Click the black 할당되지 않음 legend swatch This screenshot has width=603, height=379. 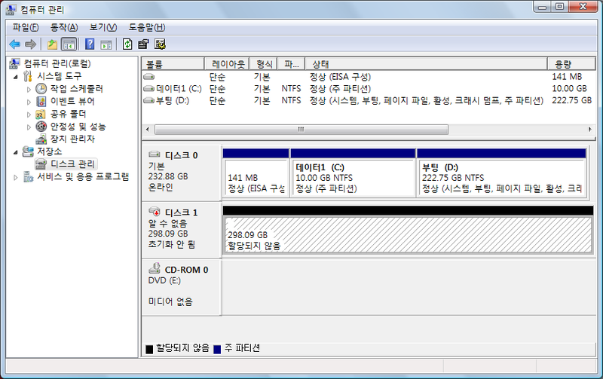149,348
